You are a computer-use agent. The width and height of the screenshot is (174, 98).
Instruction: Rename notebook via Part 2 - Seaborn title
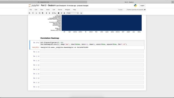[48, 5]
